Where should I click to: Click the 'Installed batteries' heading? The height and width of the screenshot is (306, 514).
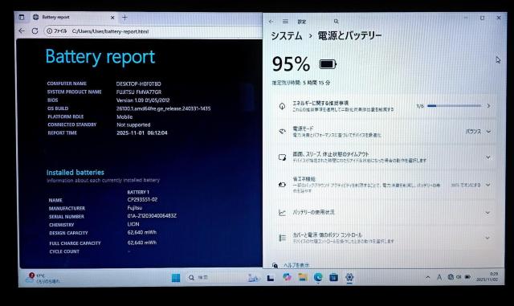(75, 173)
